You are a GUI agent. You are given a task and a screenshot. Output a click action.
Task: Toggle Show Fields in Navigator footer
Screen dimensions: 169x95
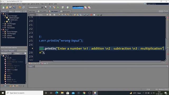[x=5, y=86]
